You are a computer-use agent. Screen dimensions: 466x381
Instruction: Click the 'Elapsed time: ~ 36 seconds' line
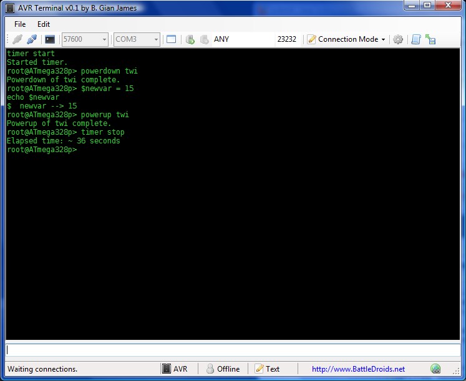point(63,141)
